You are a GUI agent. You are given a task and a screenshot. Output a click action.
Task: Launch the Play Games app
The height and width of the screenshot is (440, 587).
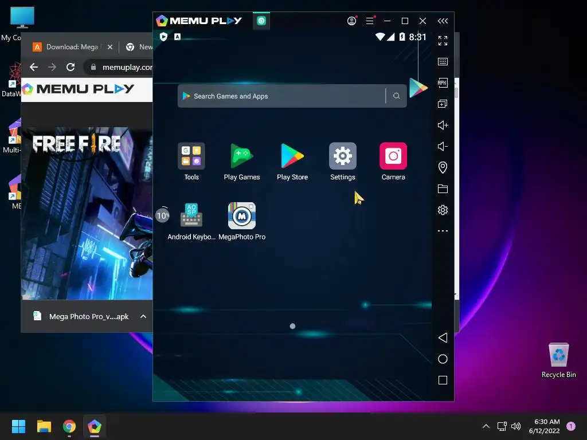tap(242, 156)
